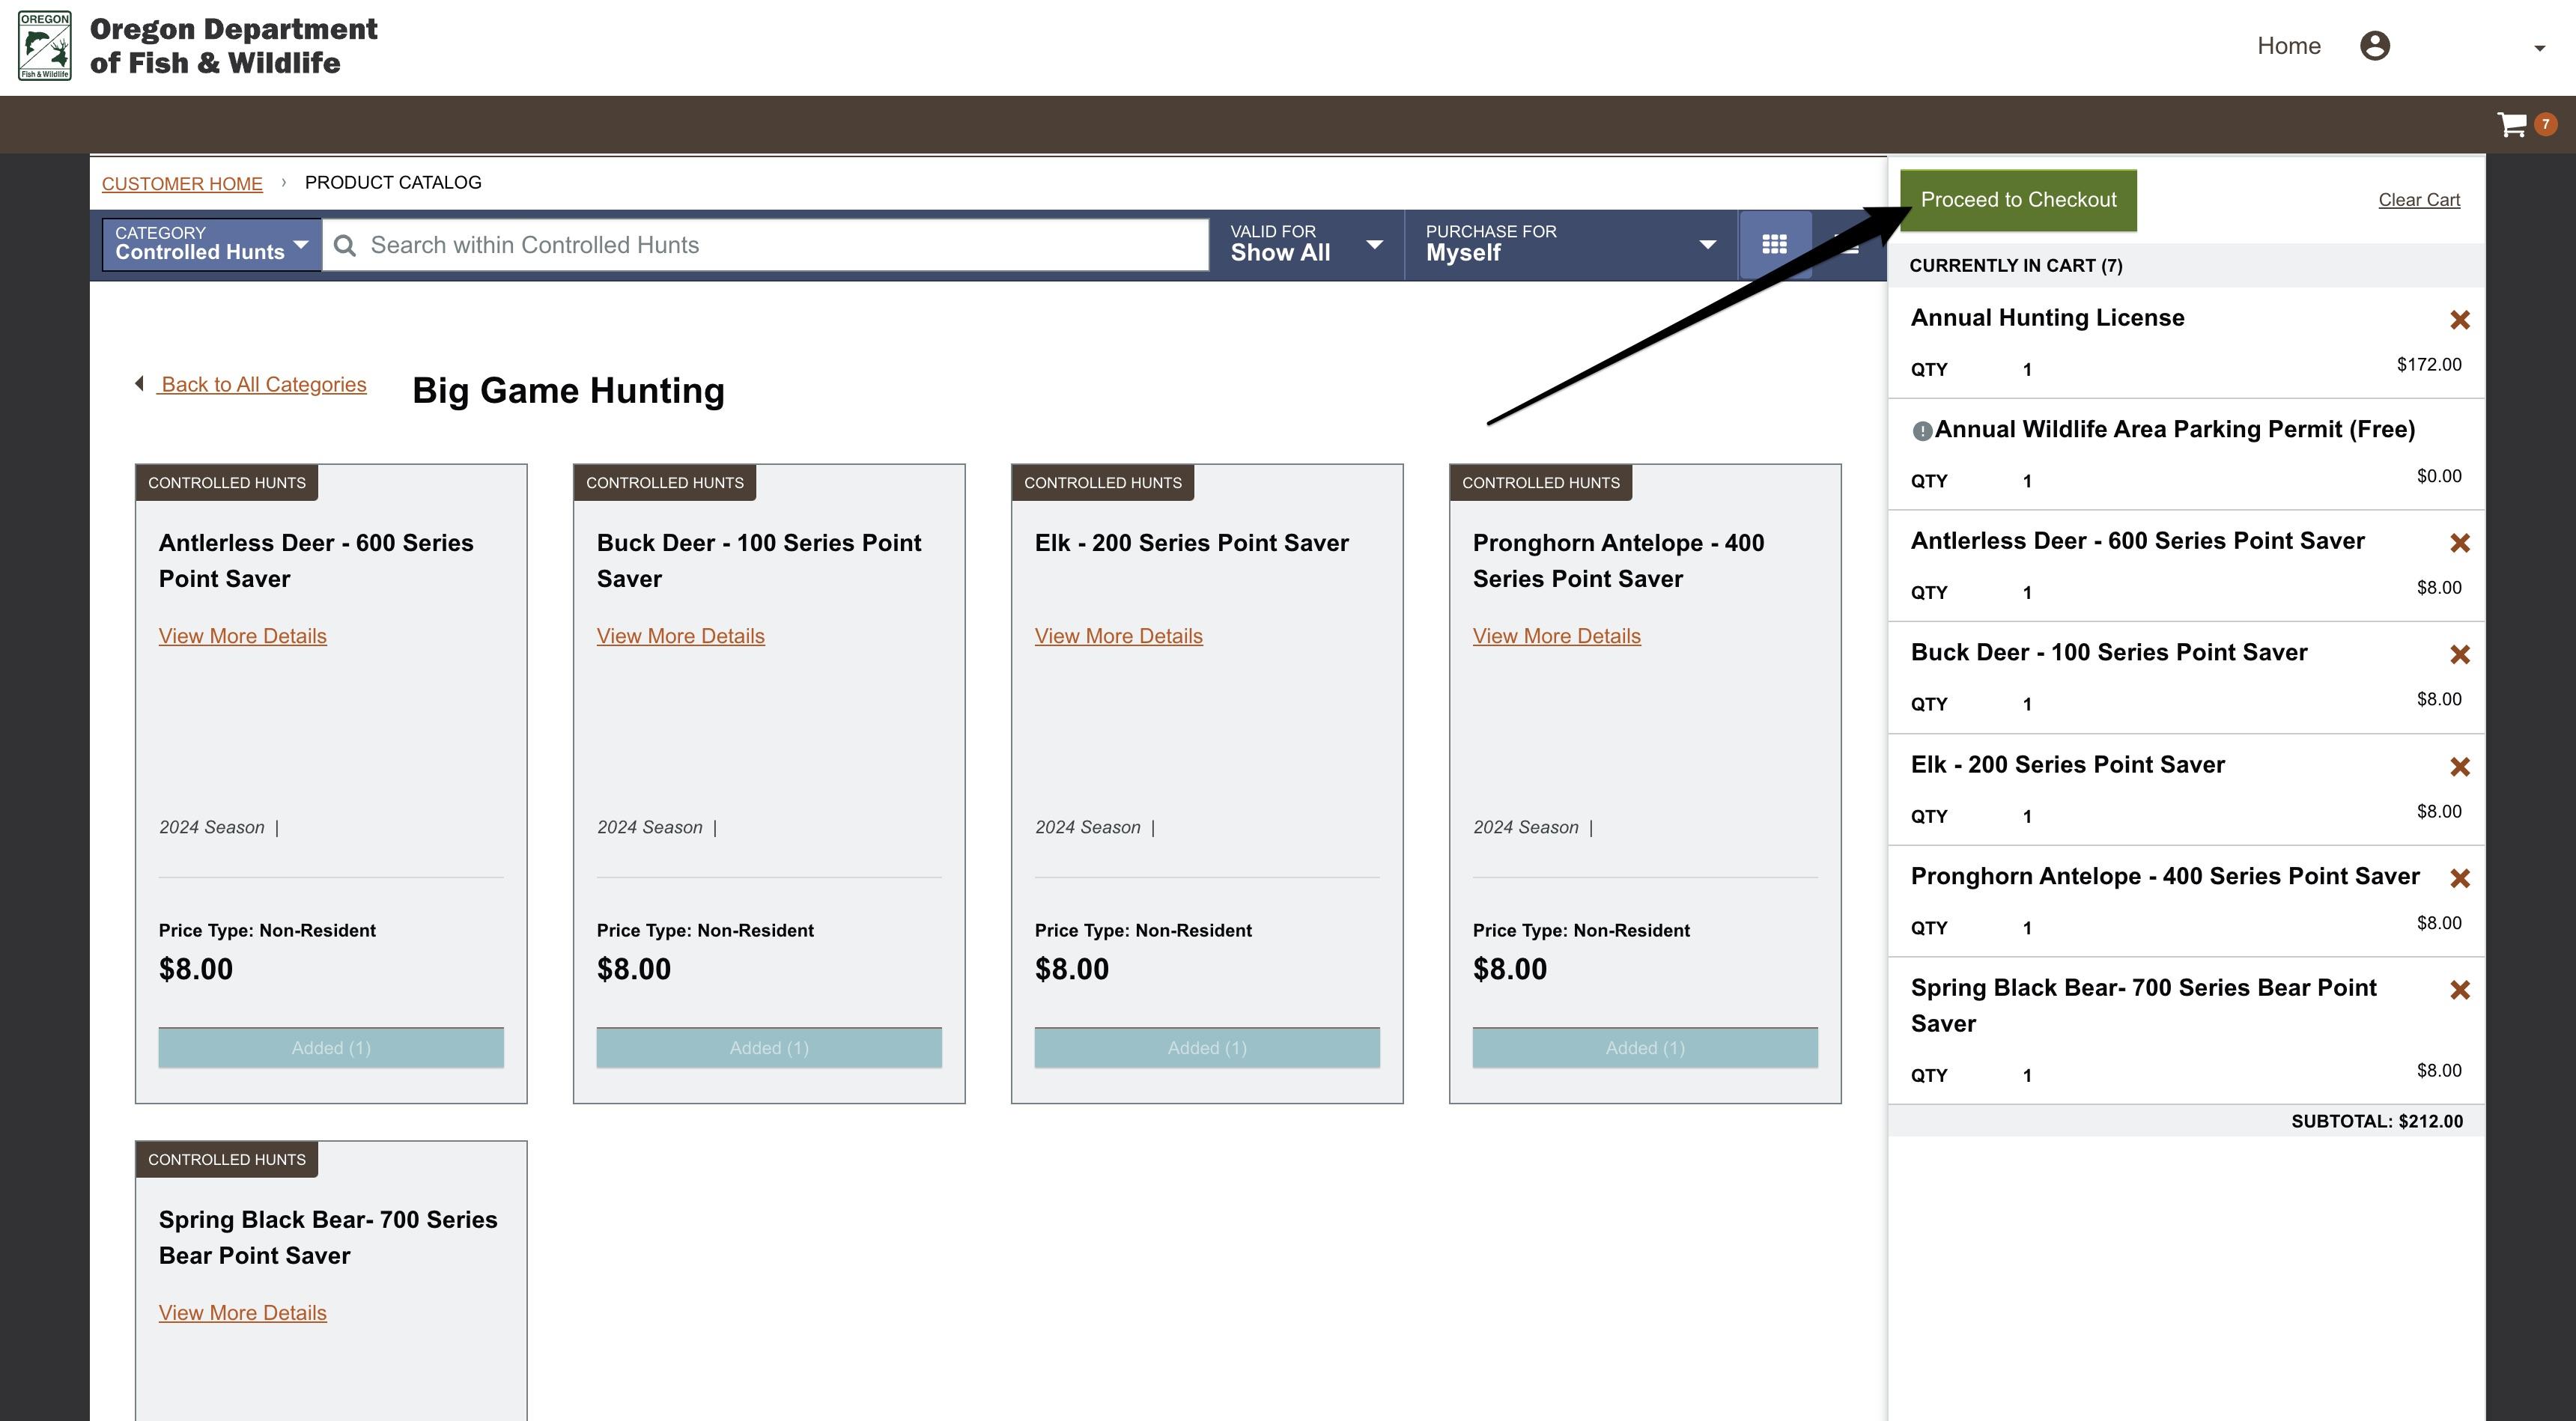The width and height of the screenshot is (2576, 1421).
Task: Switch to grid view layout
Action: [1775, 244]
